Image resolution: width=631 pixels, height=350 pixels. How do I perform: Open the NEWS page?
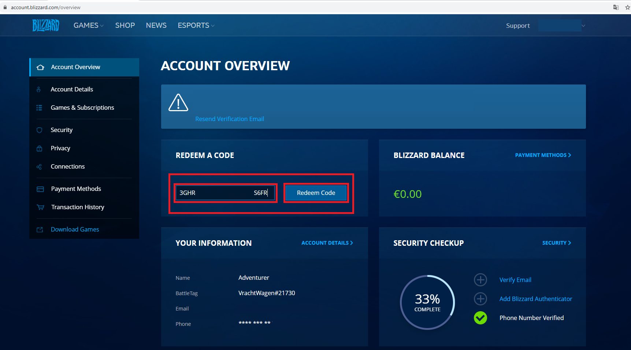click(156, 25)
